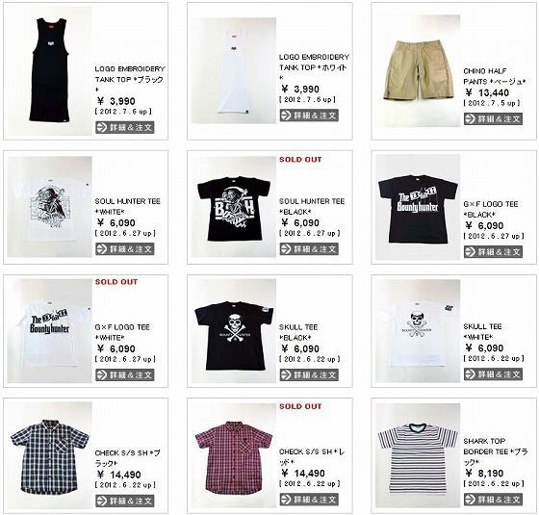Open the white Bounty Hunter logo tee photo
This screenshot has height=515, width=539.
click(50, 331)
